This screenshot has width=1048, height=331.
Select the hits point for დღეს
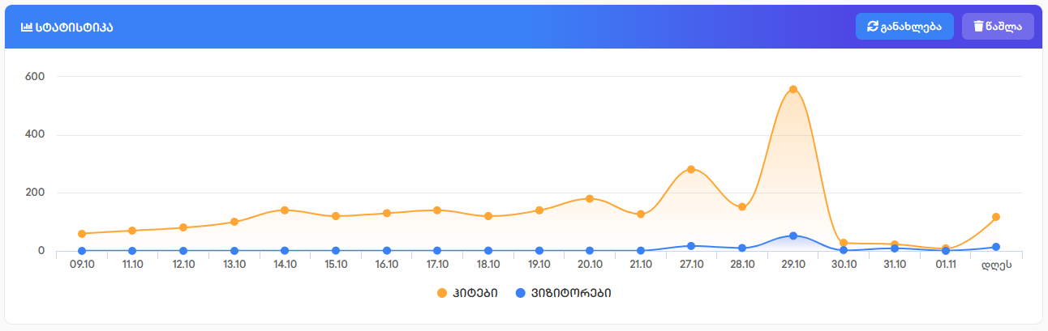click(x=996, y=217)
